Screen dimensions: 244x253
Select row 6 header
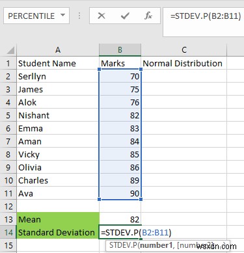coord(8,128)
